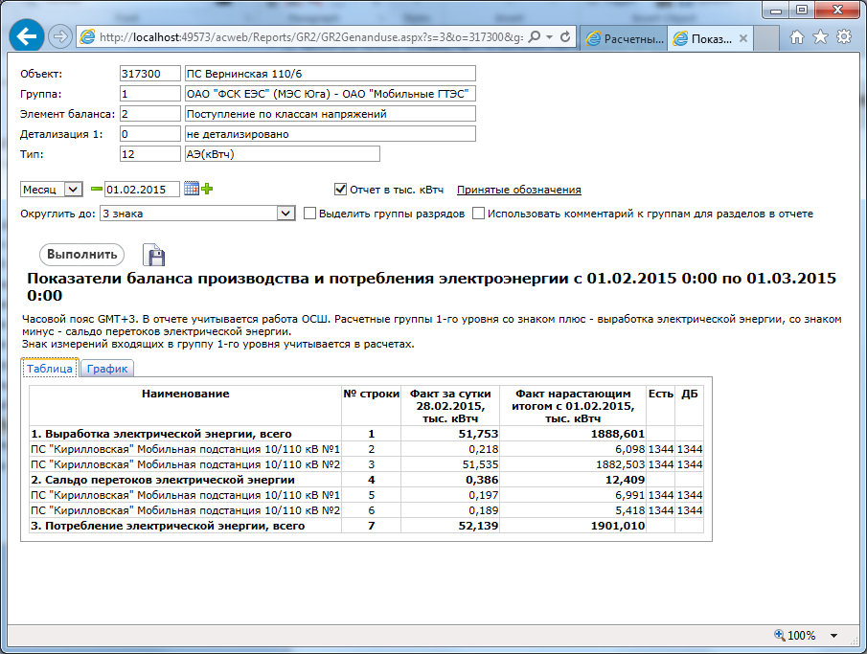This screenshot has width=867, height=654.
Task: Click the Объект code field 317300
Action: (149, 74)
